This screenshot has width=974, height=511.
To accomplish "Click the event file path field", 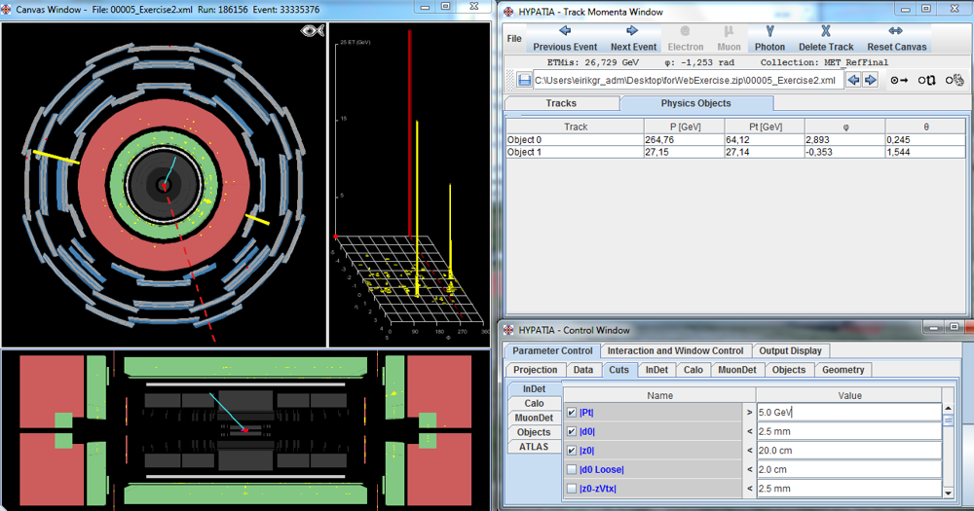I will click(689, 80).
